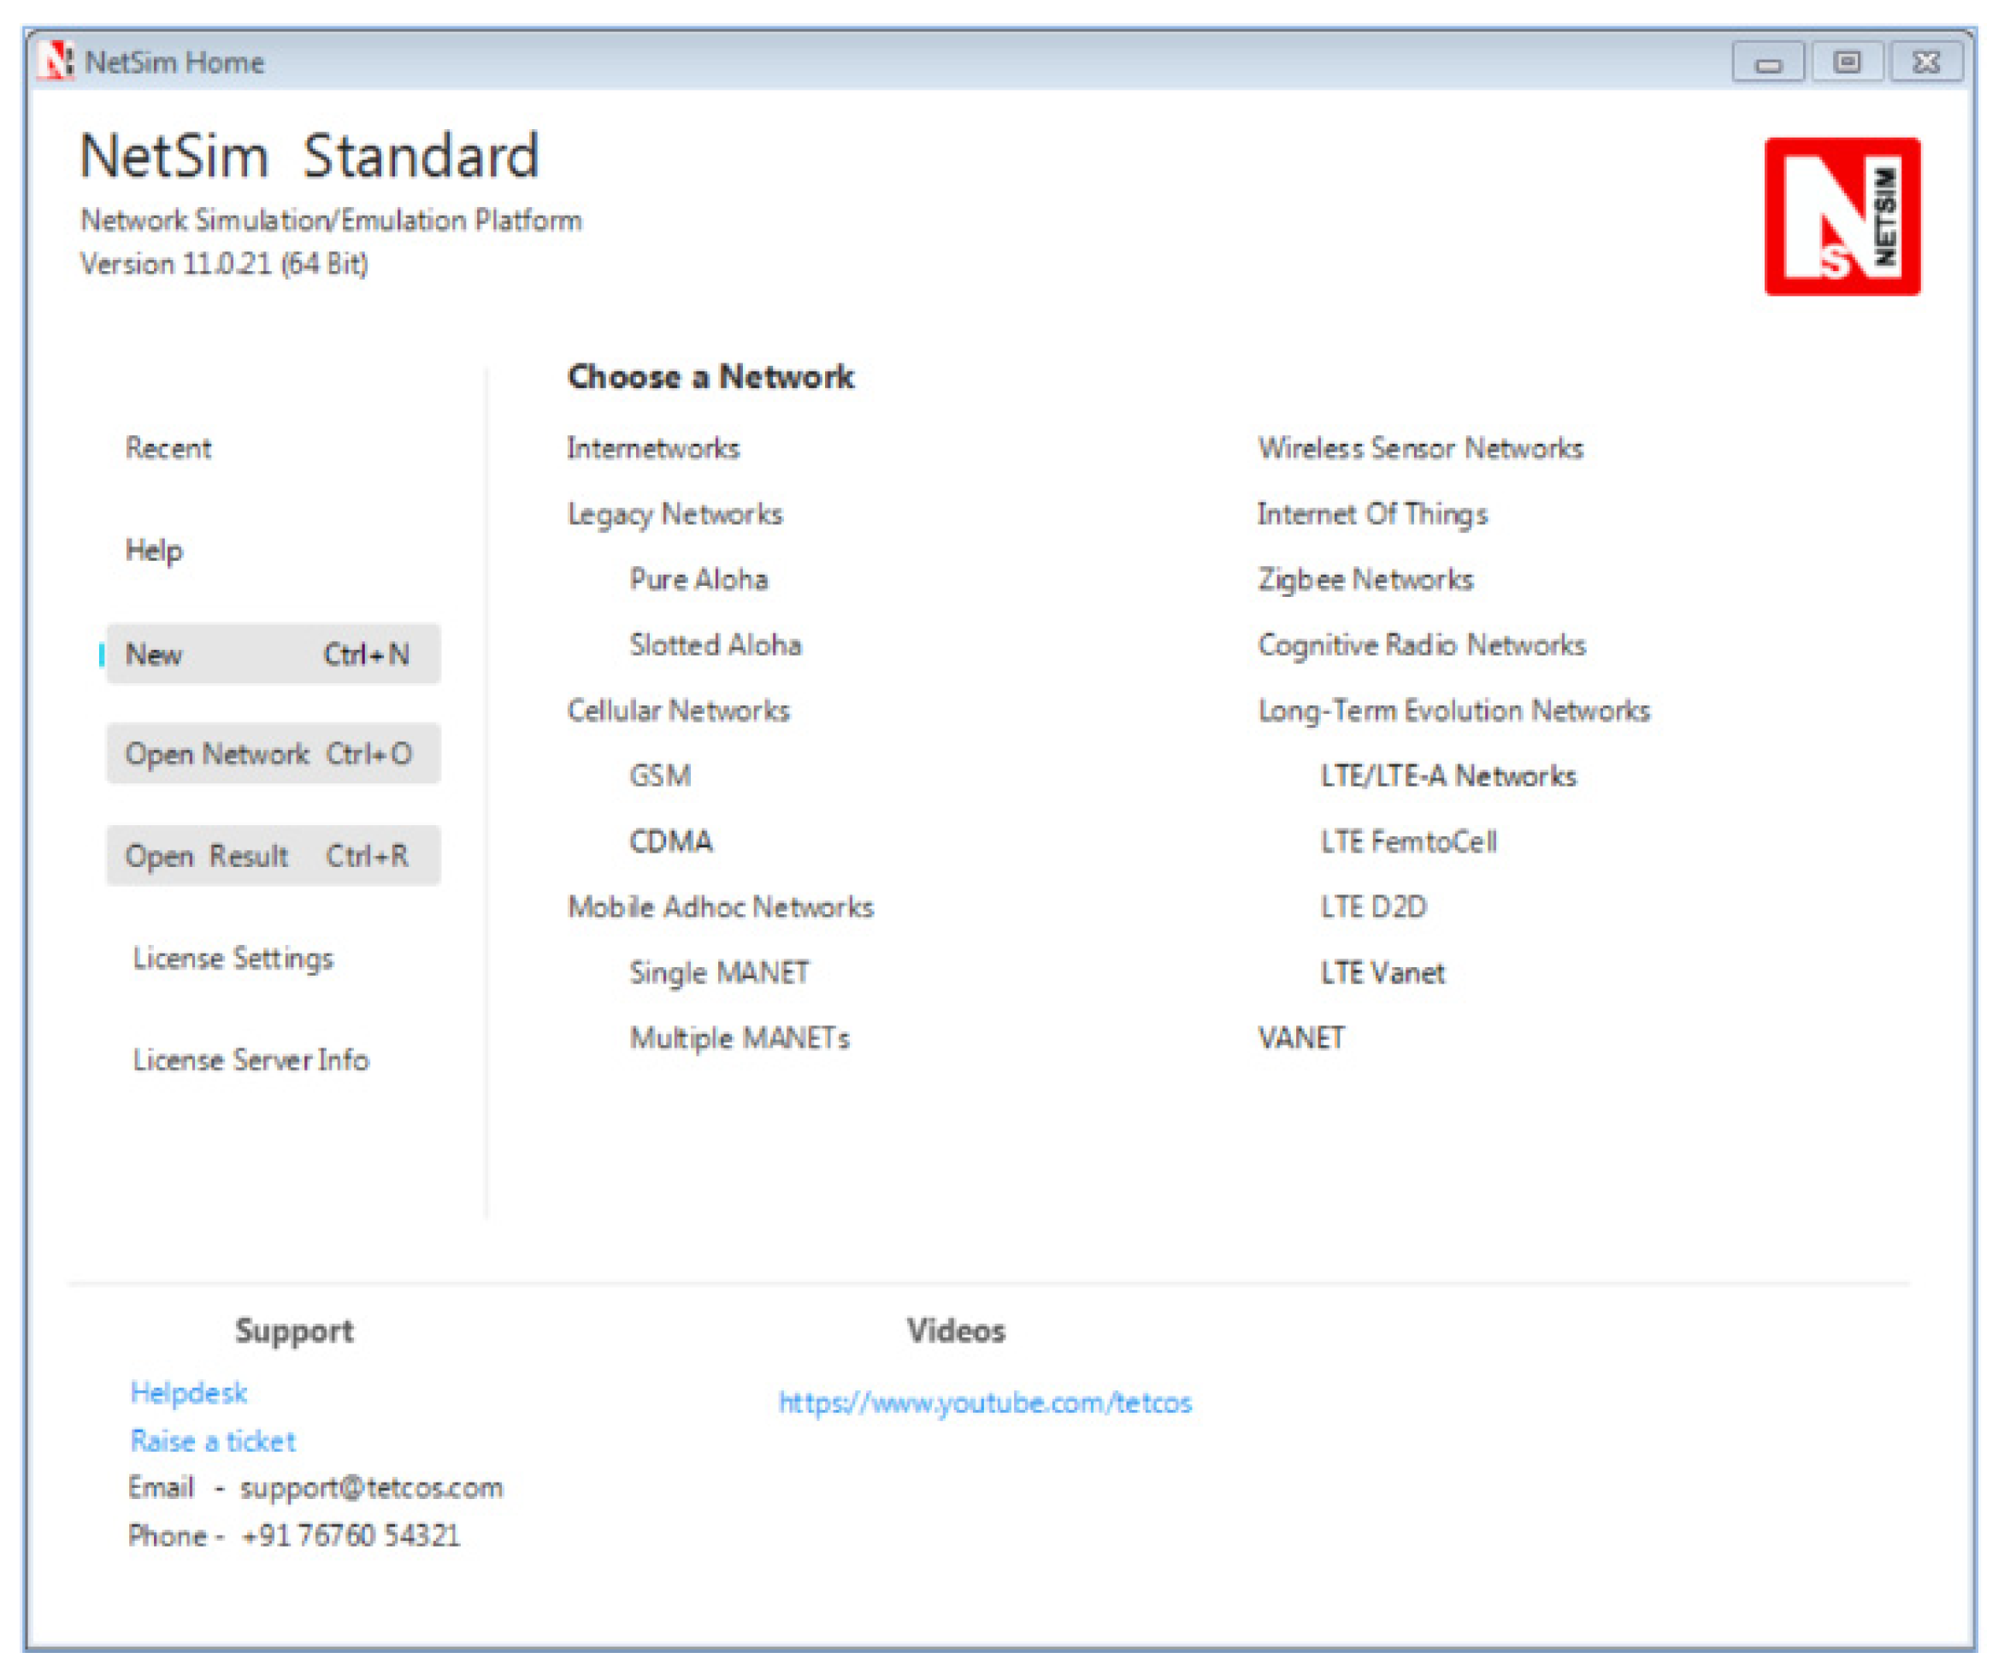Image resolution: width=2010 pixels, height=1676 pixels.
Task: Choose Internetworks network type
Action: tap(653, 448)
